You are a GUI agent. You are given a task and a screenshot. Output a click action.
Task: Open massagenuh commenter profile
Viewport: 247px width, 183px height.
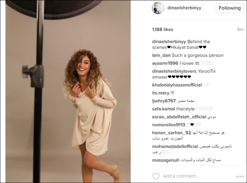[166, 160]
